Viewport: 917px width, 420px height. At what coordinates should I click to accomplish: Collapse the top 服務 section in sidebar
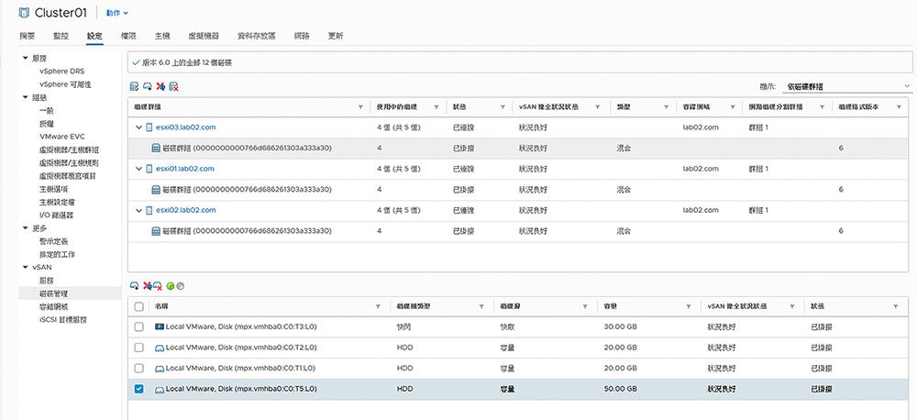(25, 58)
